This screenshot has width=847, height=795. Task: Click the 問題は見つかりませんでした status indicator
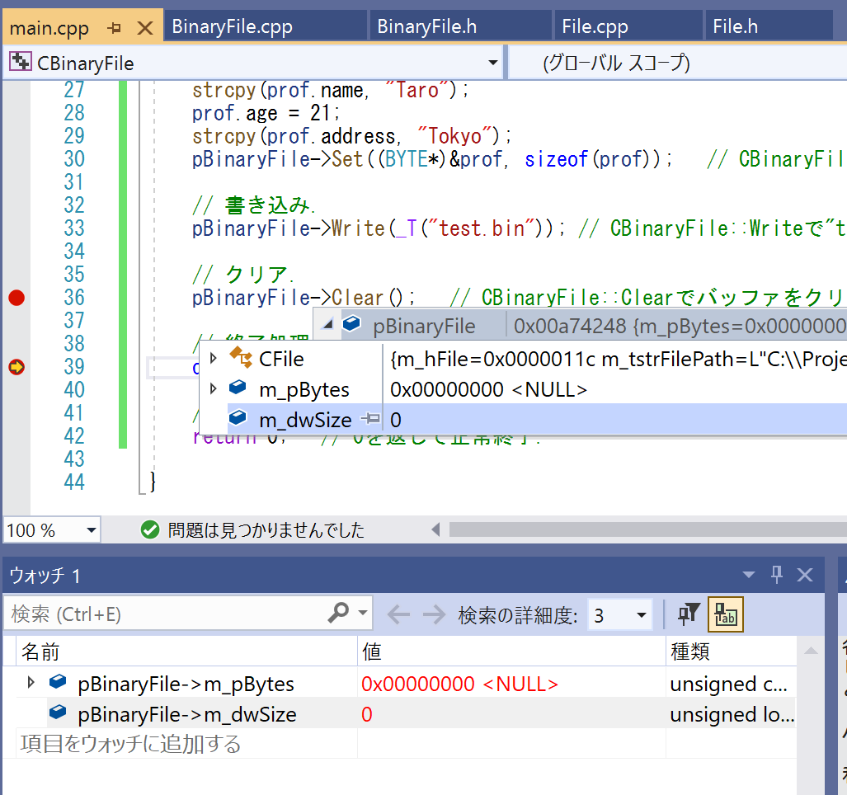(252, 529)
